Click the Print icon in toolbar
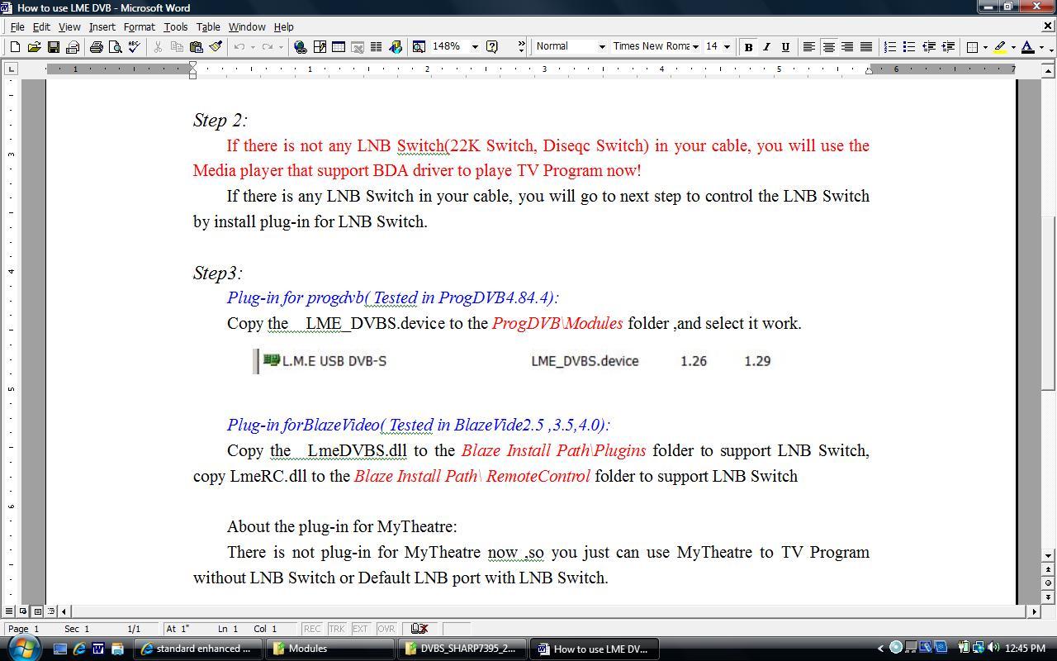The image size is (1057, 661). pos(96,47)
